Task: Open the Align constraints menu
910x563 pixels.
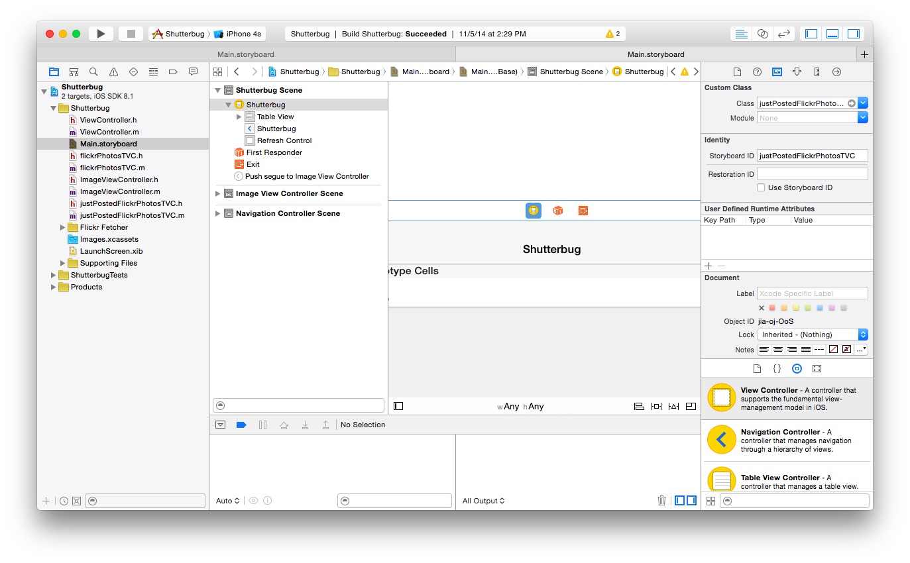Action: click(639, 406)
